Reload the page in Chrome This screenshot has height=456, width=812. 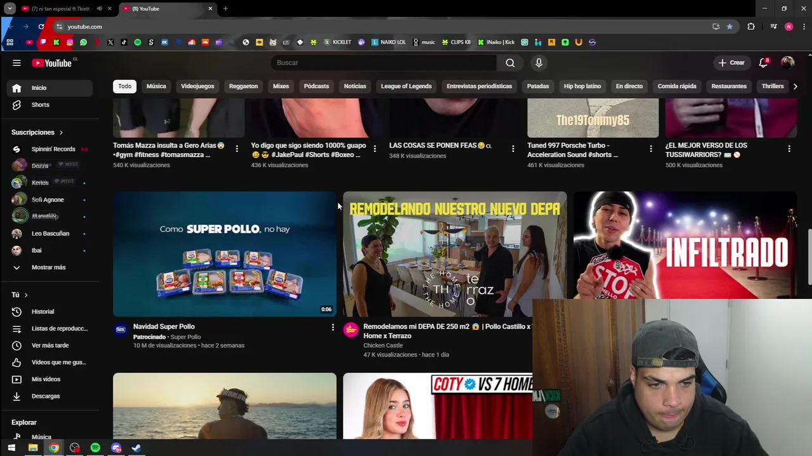[41, 27]
